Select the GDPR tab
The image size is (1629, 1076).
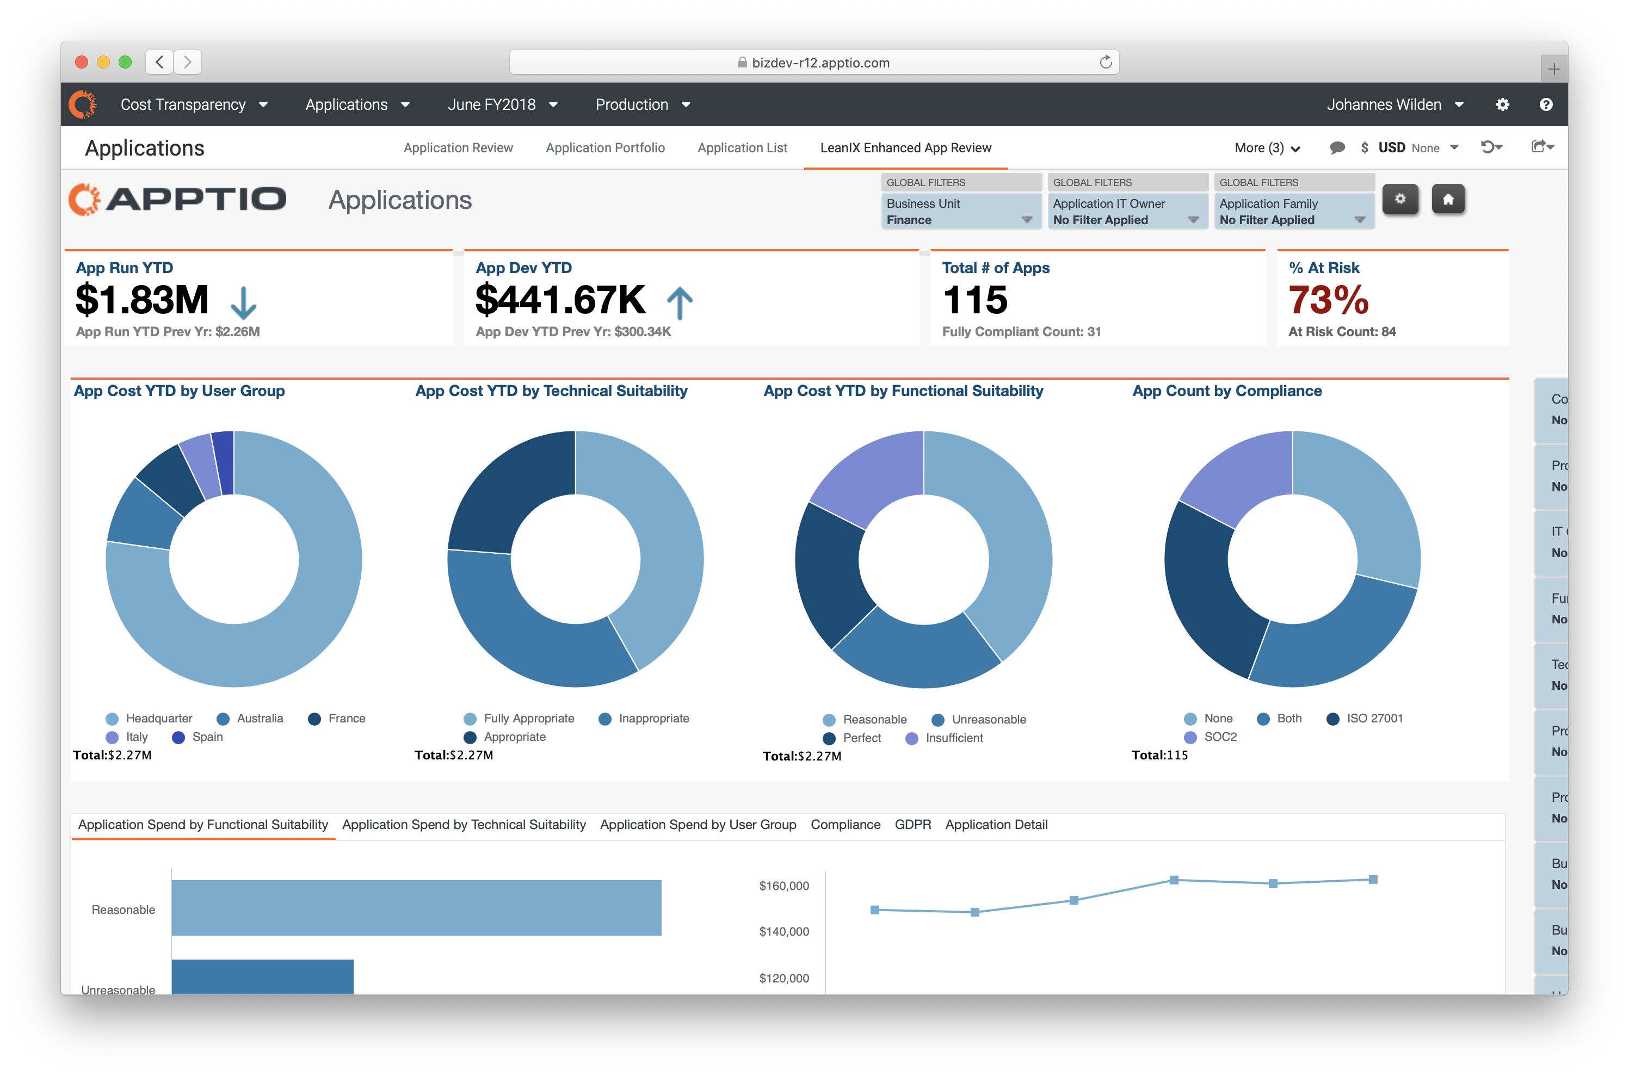tap(912, 824)
